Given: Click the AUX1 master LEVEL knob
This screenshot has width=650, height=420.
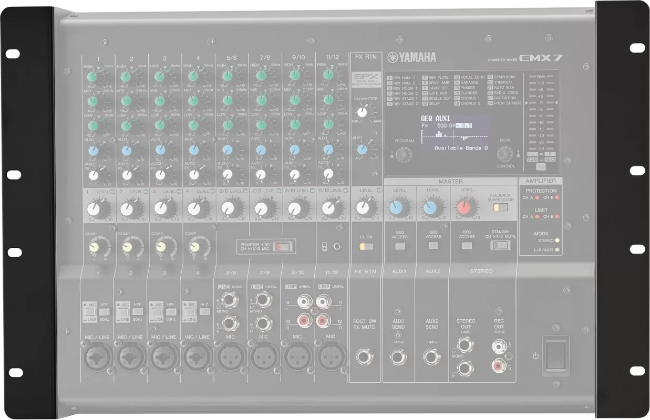Looking at the screenshot, I should tap(398, 208).
